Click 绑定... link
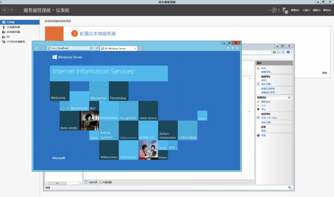 [x=264, y=80]
